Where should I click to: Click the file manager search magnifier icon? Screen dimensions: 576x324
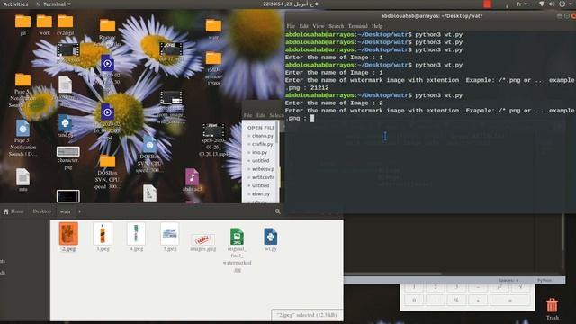[x=278, y=211]
